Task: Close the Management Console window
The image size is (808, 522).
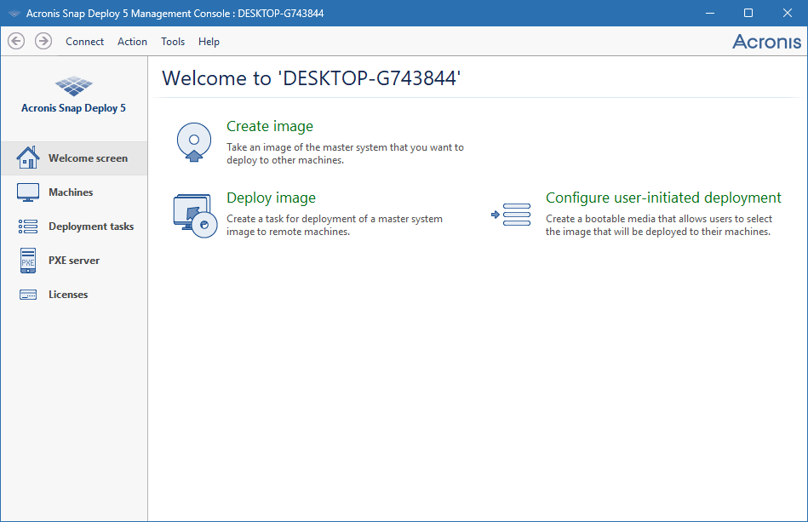Action: [x=787, y=13]
